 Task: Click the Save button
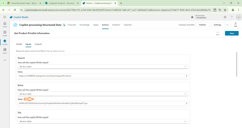(x=231, y=33)
